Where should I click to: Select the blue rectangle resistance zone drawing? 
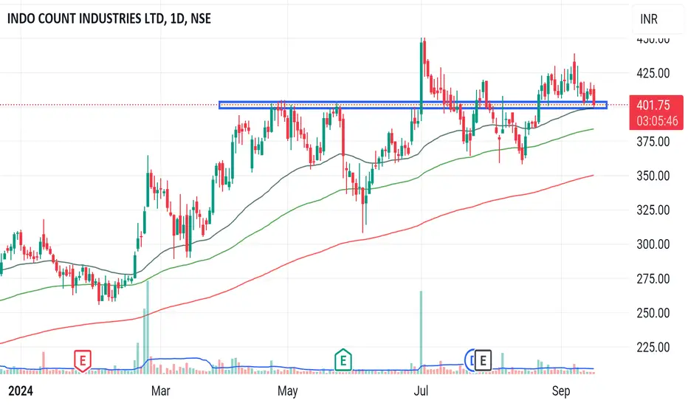(413, 105)
